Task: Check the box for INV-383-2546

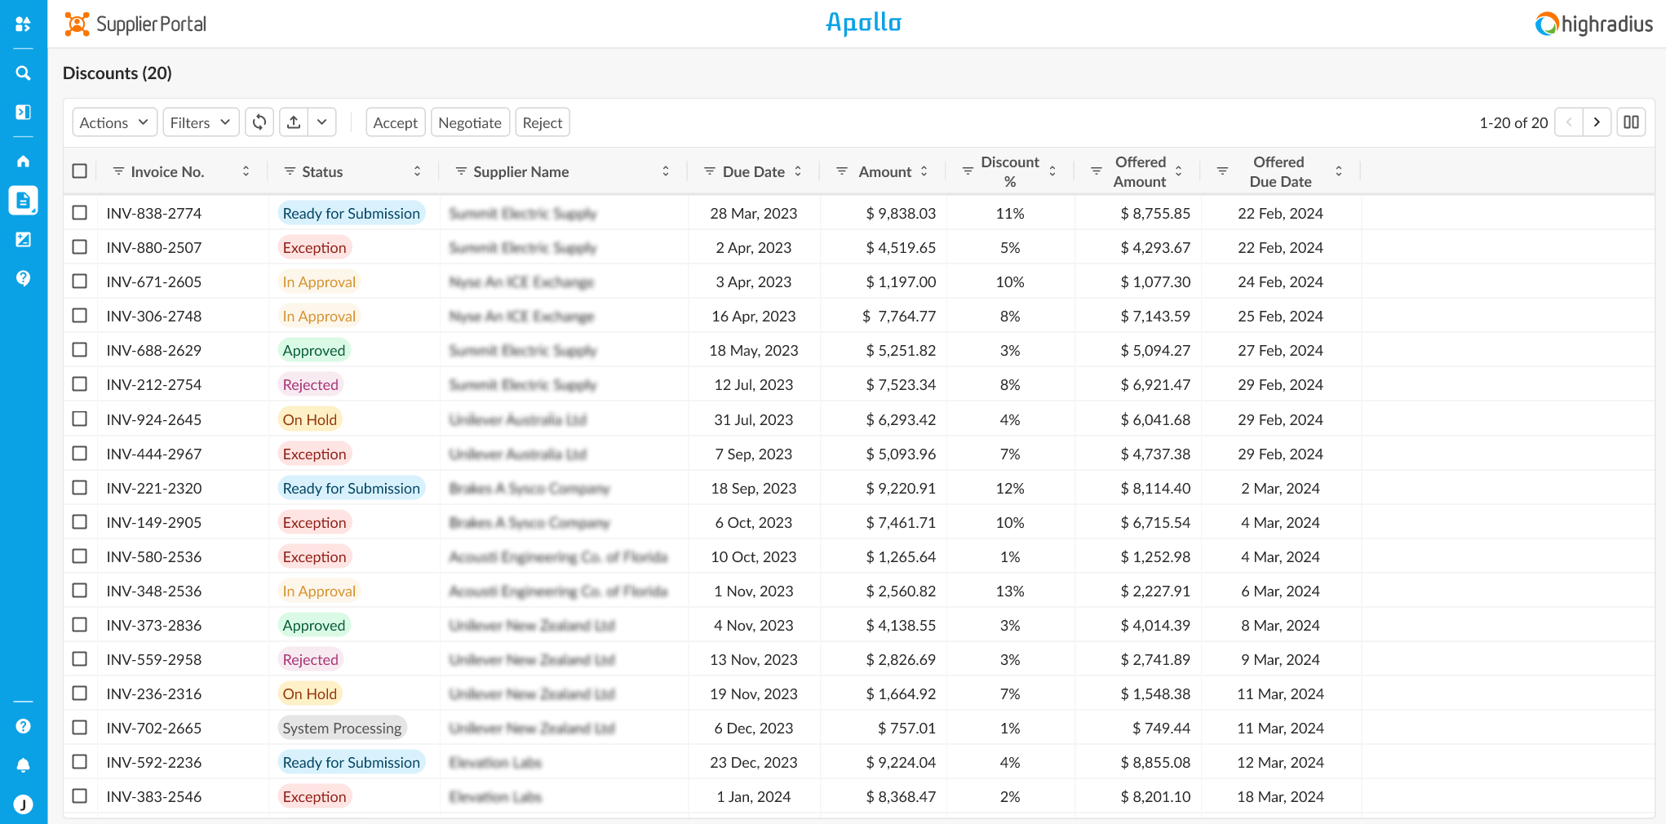Action: [79, 796]
